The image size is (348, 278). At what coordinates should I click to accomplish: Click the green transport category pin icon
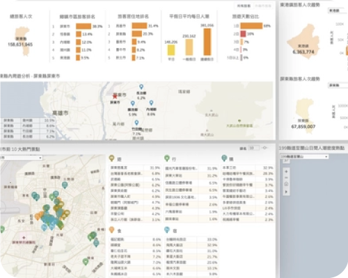[167, 158]
